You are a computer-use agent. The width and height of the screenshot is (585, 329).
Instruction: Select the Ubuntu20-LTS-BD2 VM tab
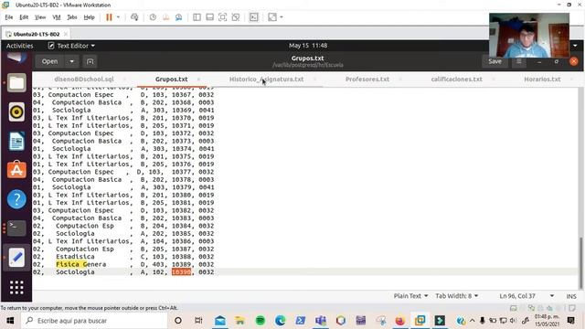37,34
